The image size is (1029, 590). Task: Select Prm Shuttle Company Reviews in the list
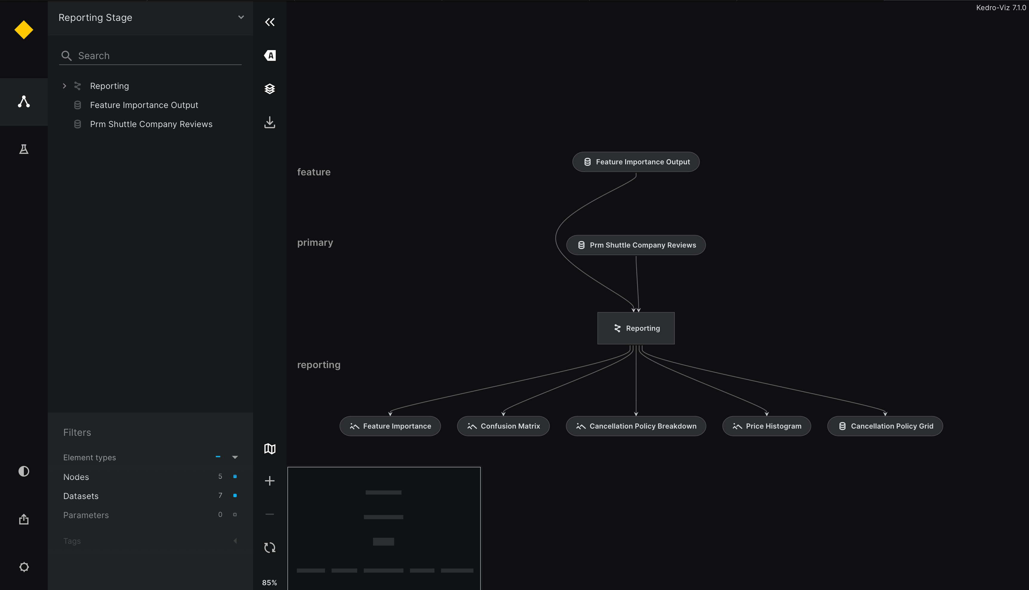(x=151, y=124)
